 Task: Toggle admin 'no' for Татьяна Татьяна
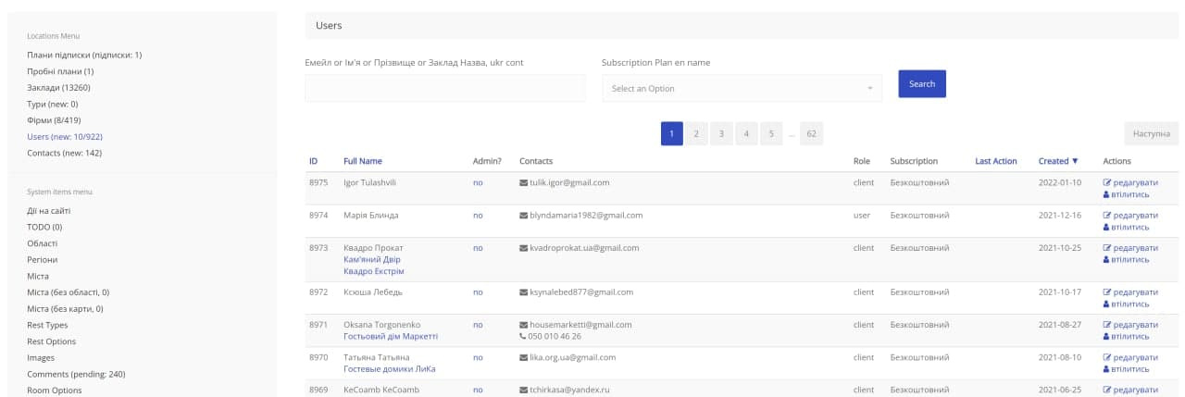478,357
